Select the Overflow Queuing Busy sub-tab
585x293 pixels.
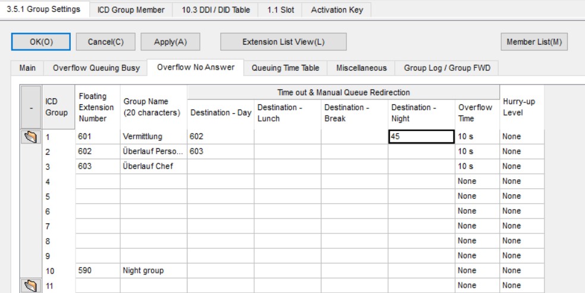(96, 68)
